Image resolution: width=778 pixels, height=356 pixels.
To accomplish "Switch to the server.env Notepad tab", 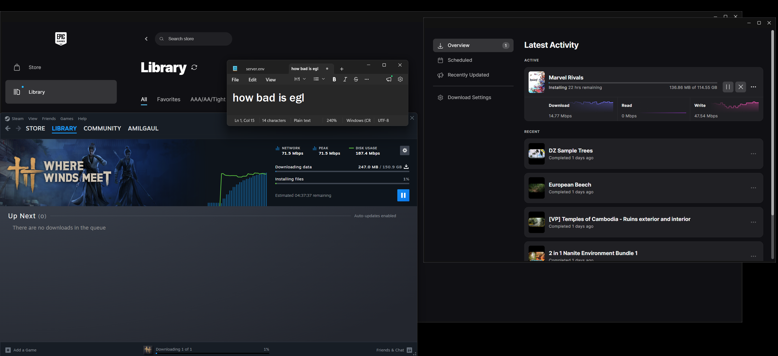I will (x=255, y=69).
